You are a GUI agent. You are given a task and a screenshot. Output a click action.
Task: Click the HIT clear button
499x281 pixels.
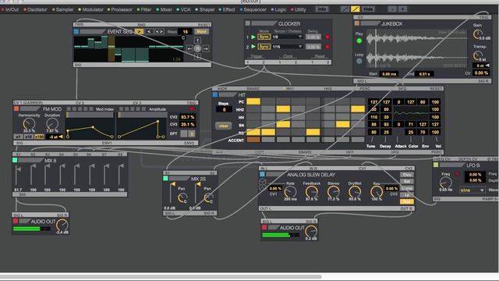(224, 126)
